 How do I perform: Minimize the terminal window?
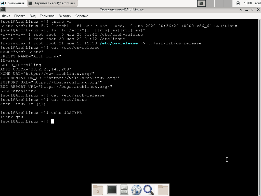click(247, 10)
